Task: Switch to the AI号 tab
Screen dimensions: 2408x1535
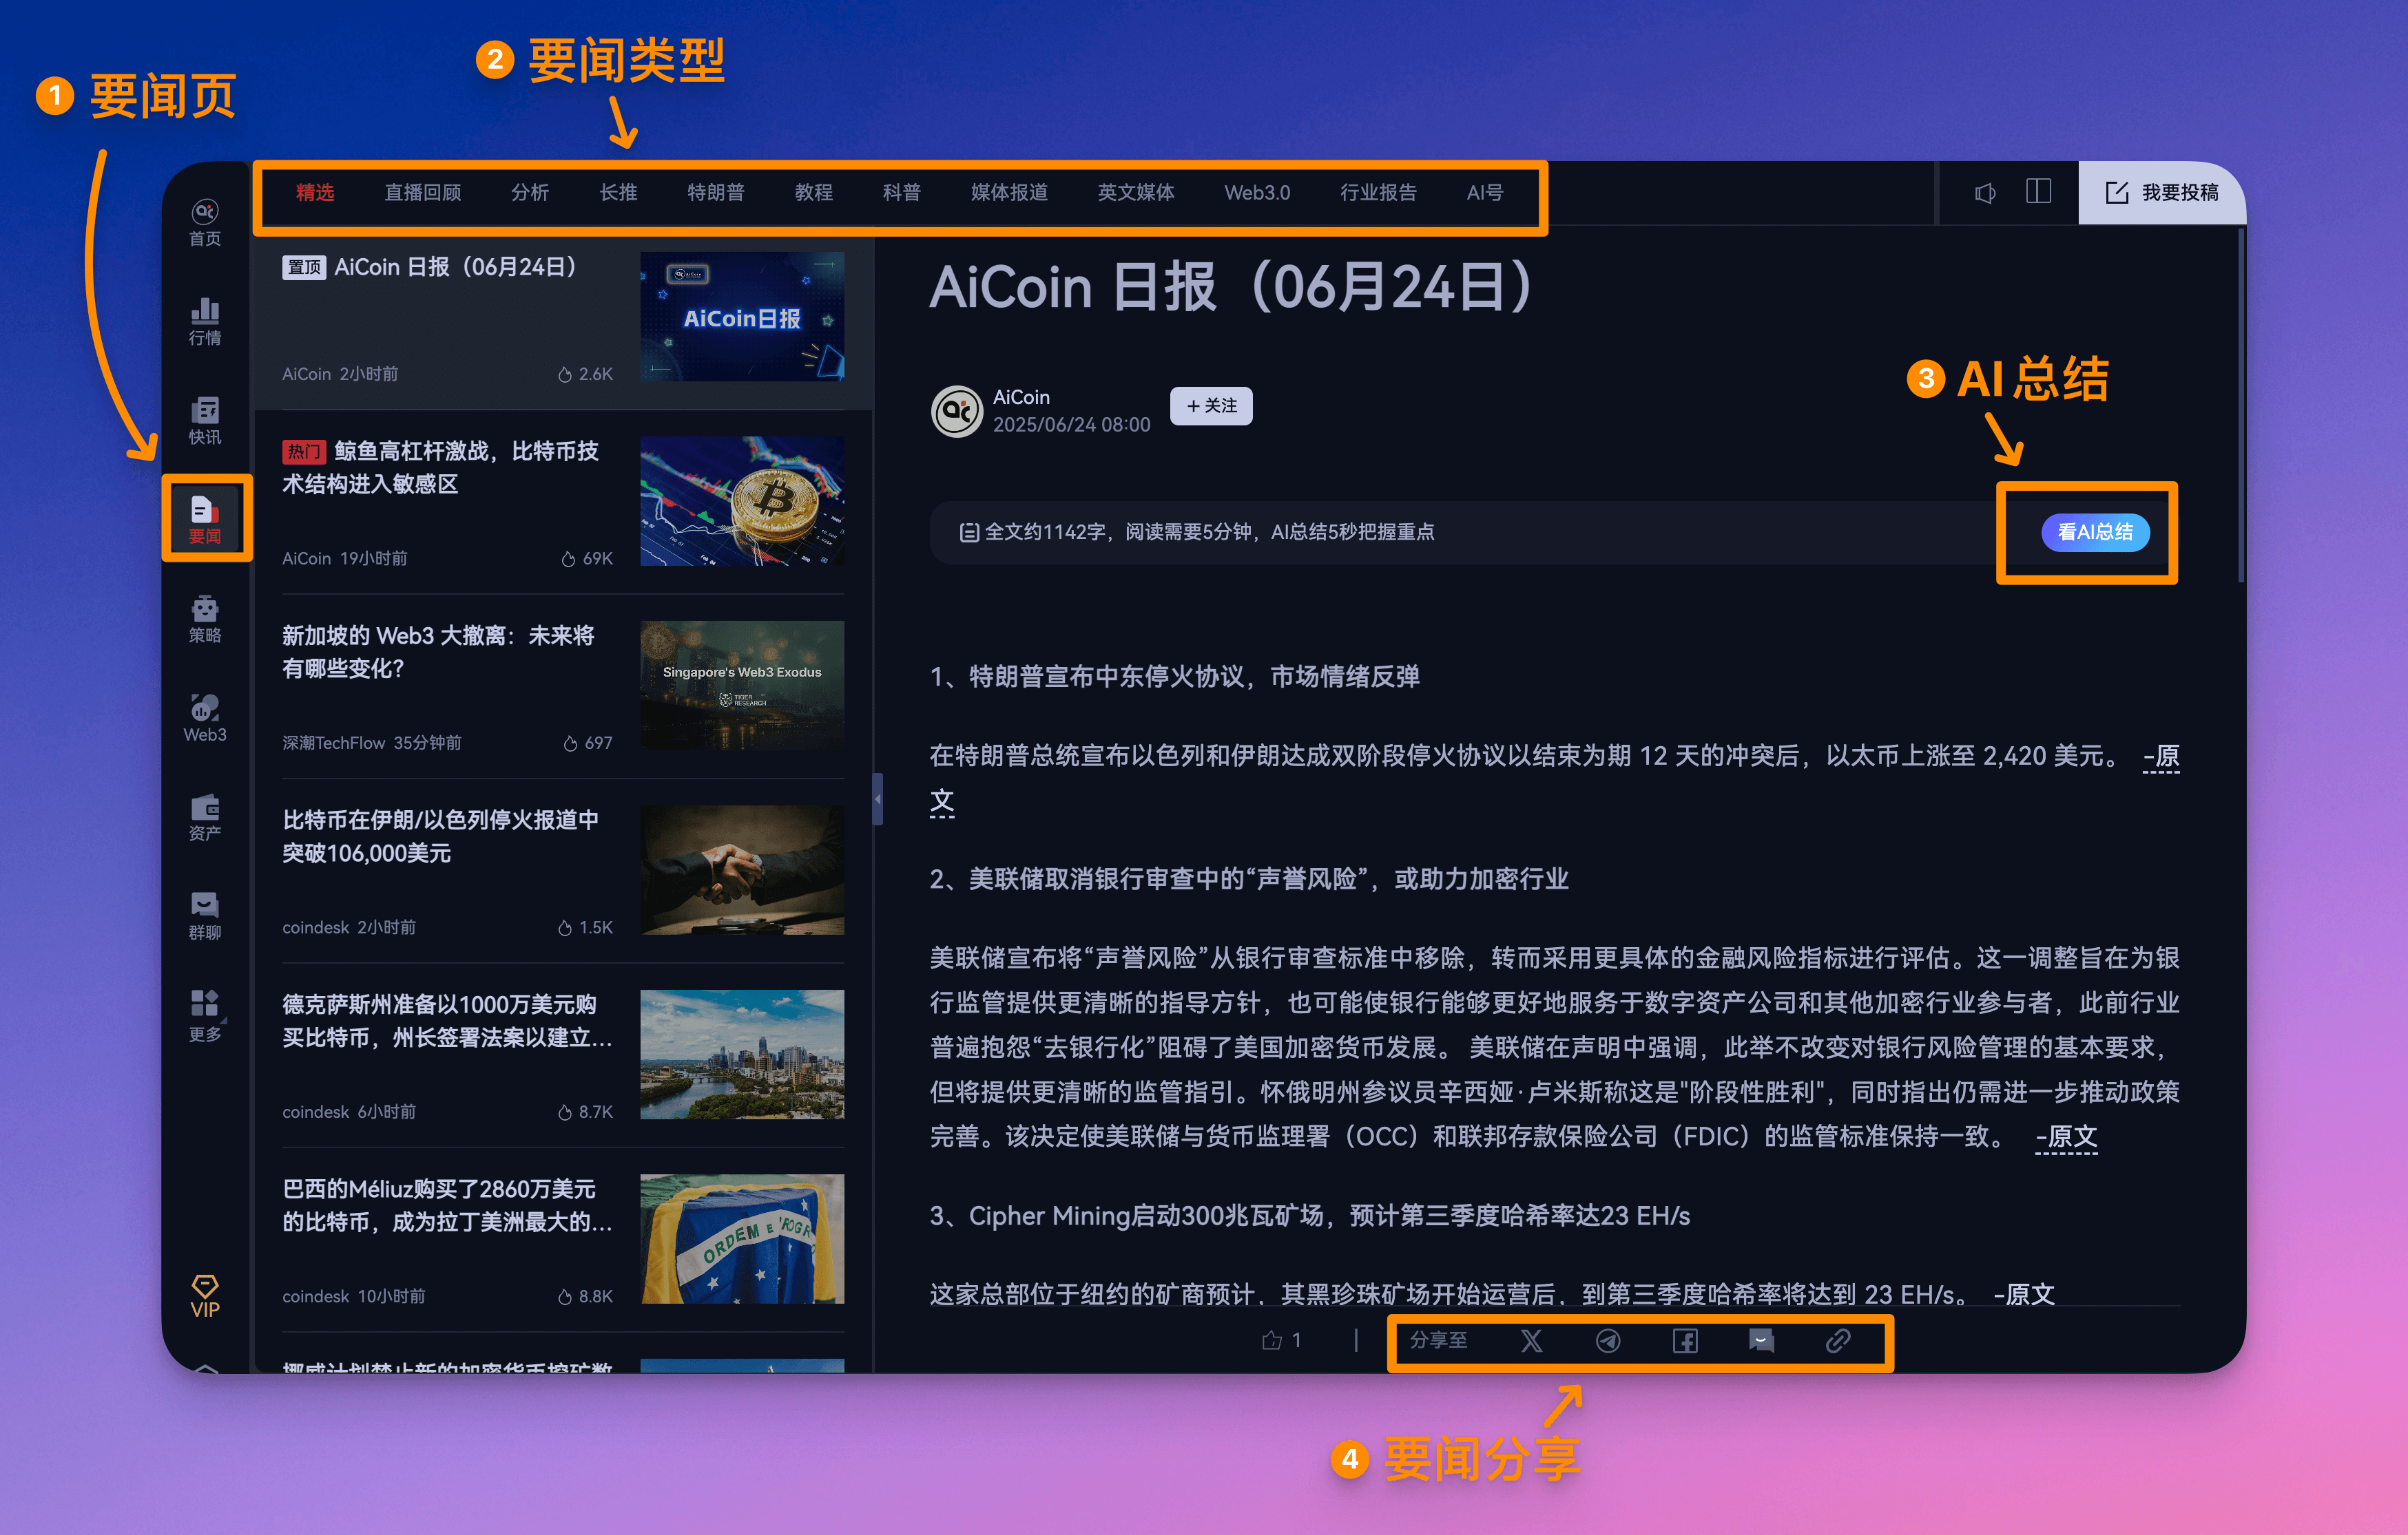Action: 1485,193
